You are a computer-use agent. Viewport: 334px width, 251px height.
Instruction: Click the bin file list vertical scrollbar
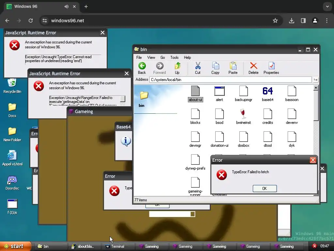[316, 140]
